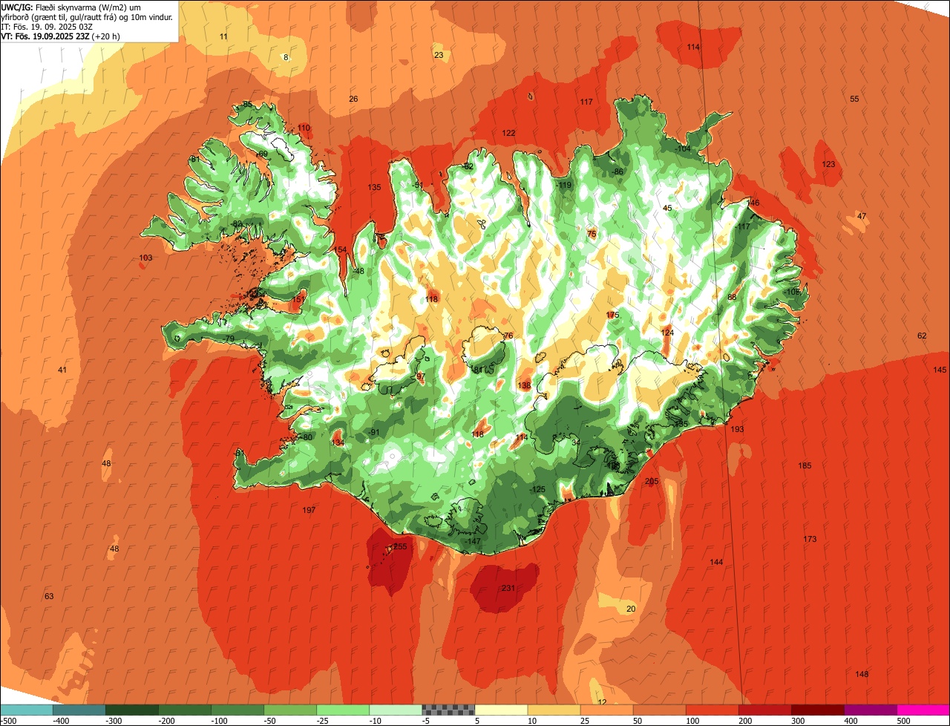Viewport: 950px width, 726px height.
Task: Click the "-500" legend label
Action: 8,720
